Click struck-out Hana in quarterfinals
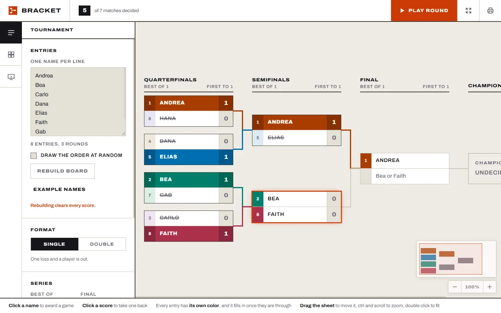The width and height of the screenshot is (501, 313). [187, 119]
